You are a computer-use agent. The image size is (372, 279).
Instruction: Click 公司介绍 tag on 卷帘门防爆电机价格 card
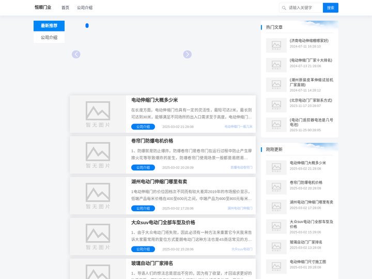(x=143, y=167)
